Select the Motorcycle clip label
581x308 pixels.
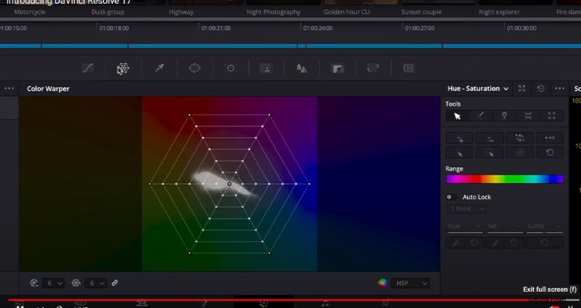pyautogui.click(x=30, y=12)
